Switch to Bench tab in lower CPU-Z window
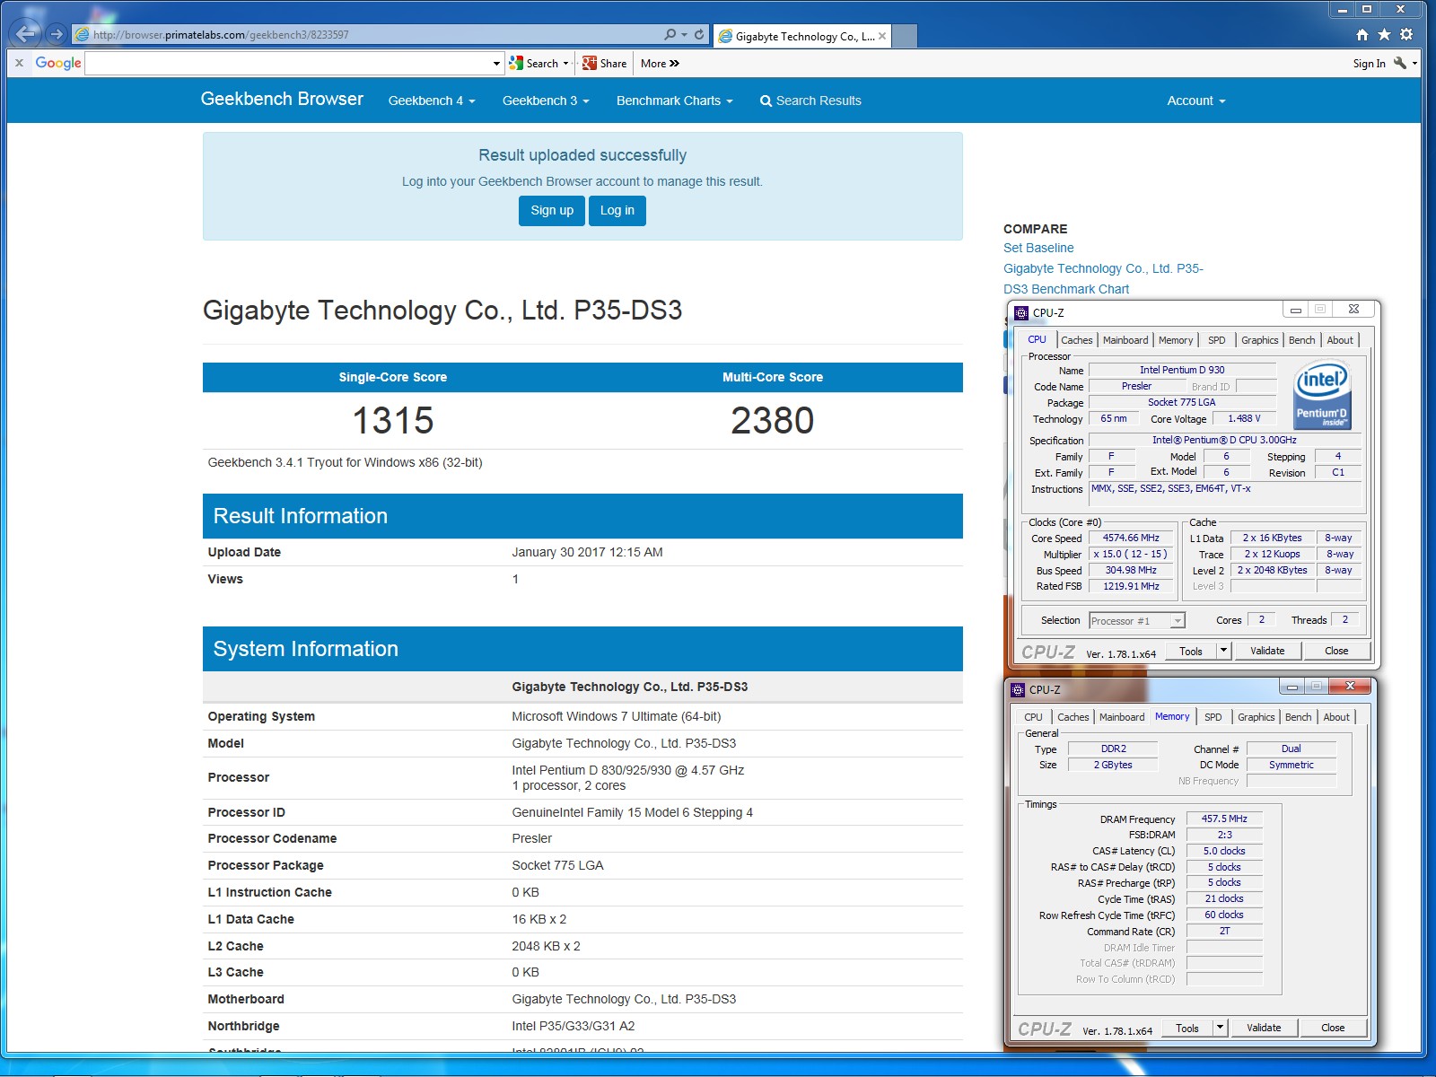 (x=1299, y=717)
